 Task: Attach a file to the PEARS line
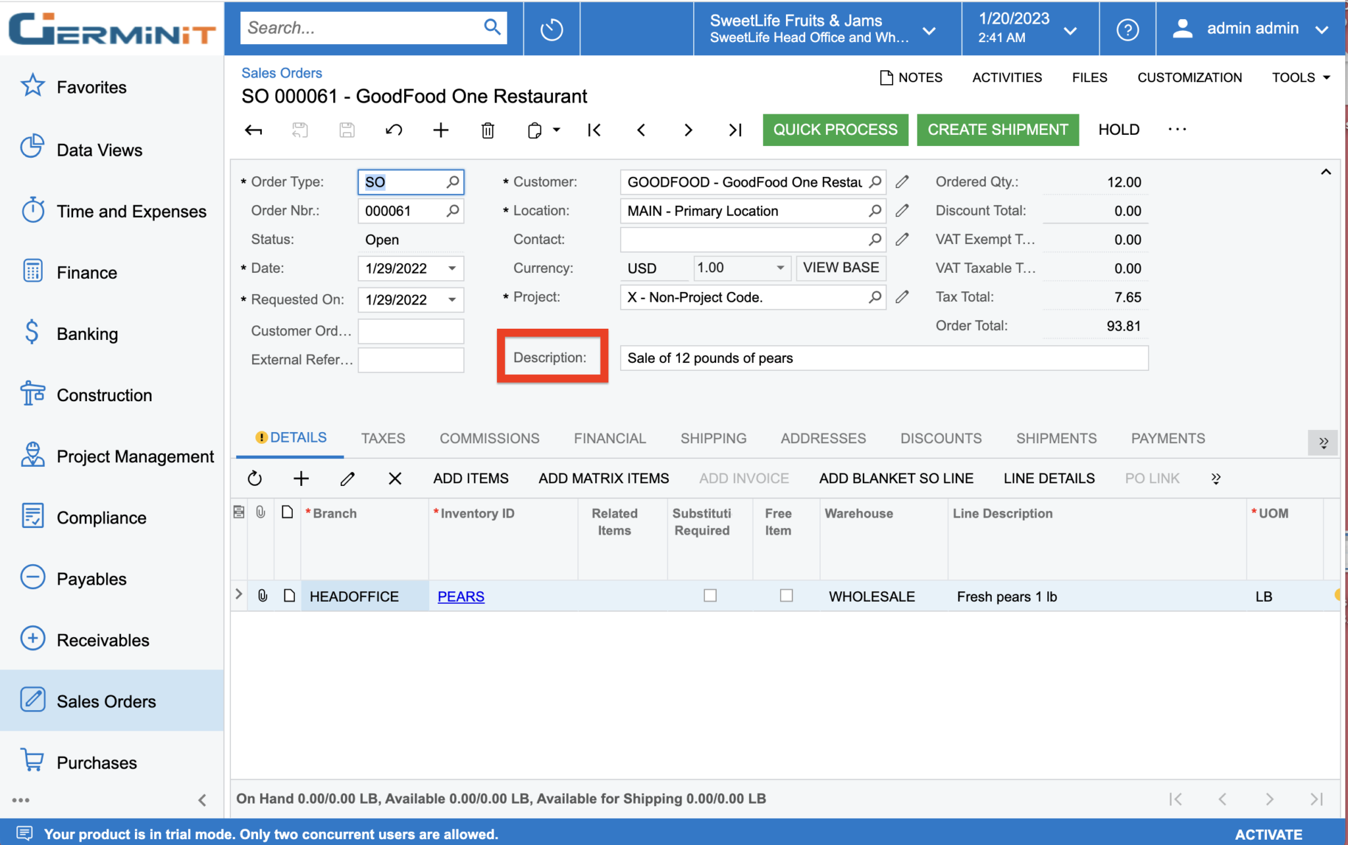click(262, 596)
